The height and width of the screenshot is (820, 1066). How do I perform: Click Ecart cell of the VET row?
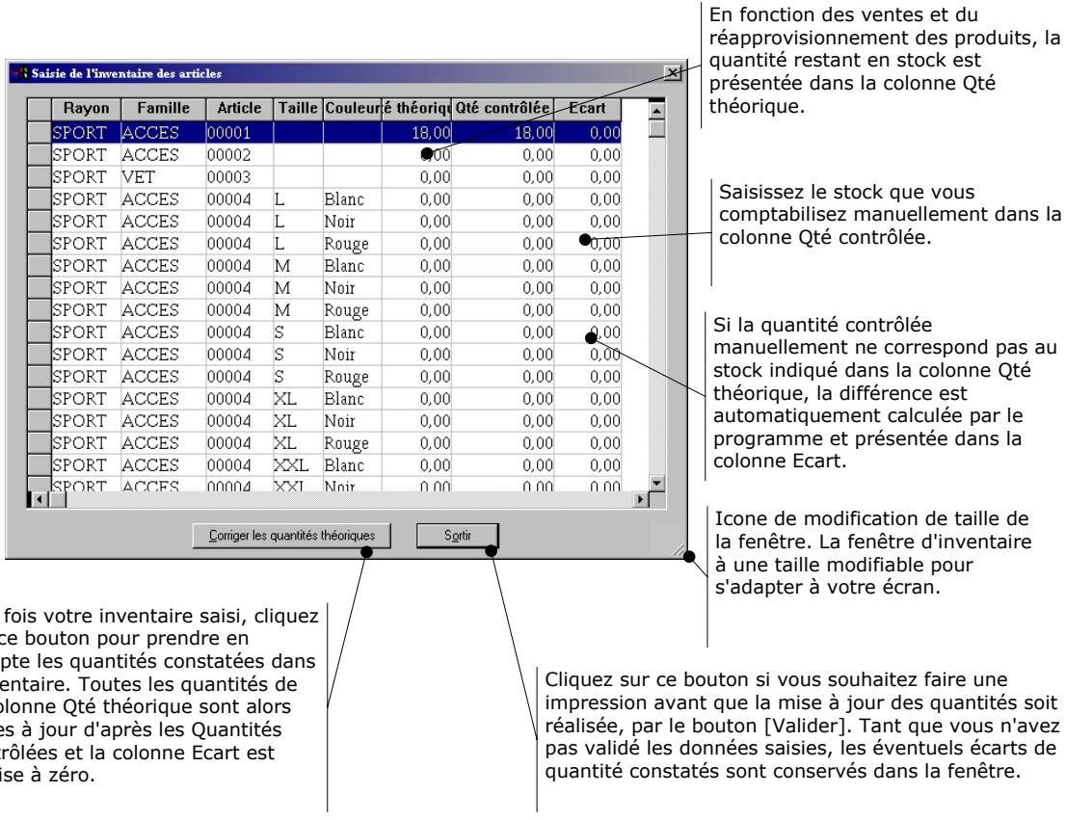(587, 176)
